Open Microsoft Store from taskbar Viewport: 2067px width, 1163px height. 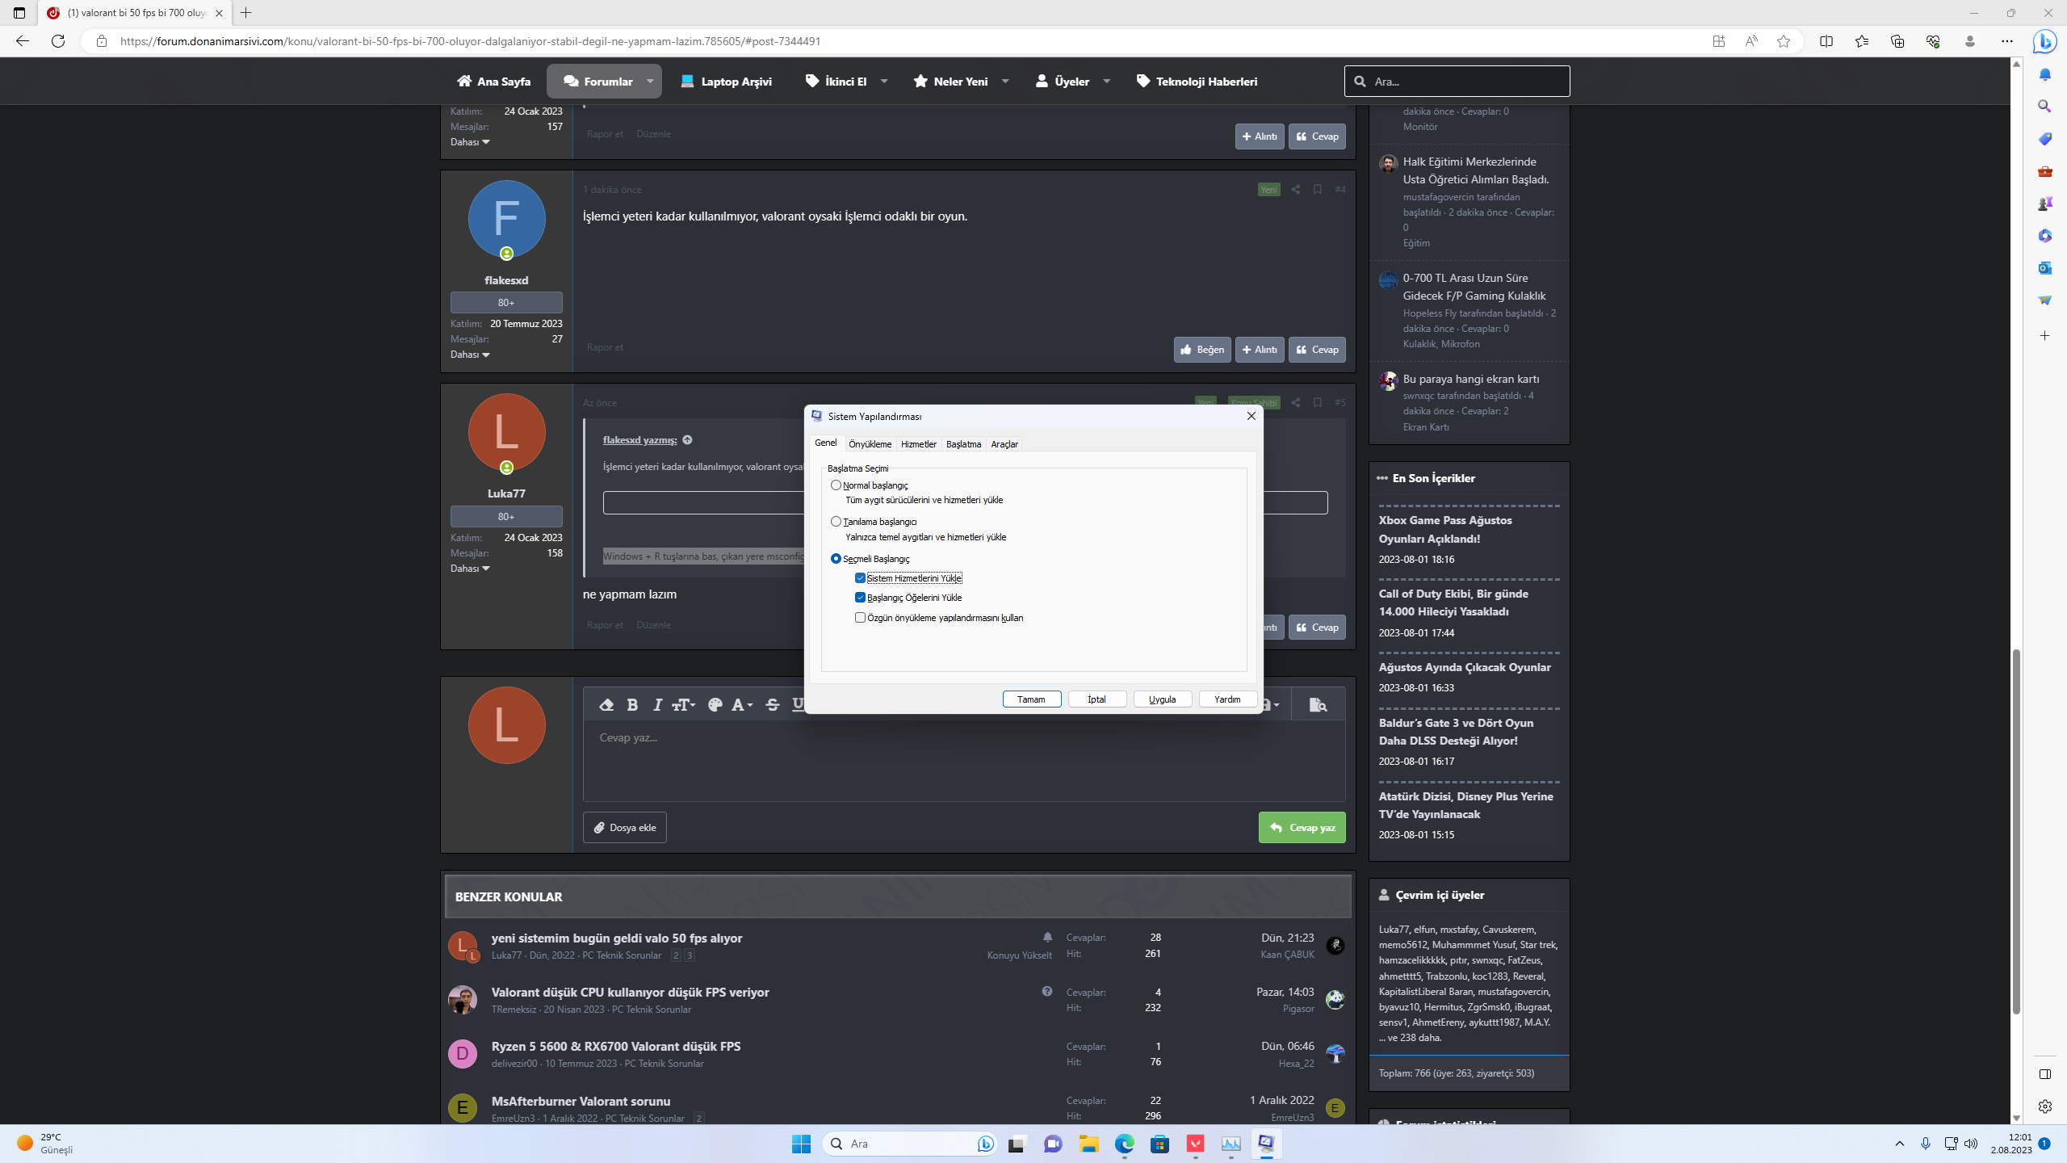[x=1159, y=1144]
